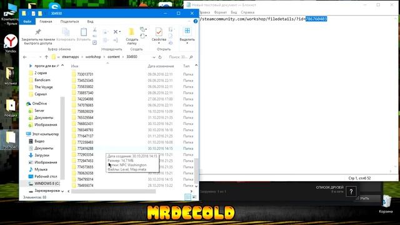
Task: Open the Properties checkmark icon in ribbon
Action: (159, 32)
